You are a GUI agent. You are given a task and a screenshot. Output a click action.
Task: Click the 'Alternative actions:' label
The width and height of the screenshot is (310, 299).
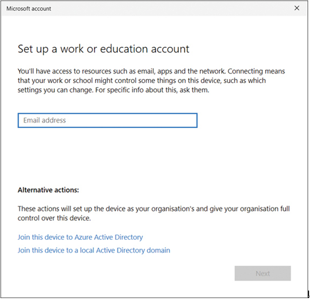click(48, 190)
